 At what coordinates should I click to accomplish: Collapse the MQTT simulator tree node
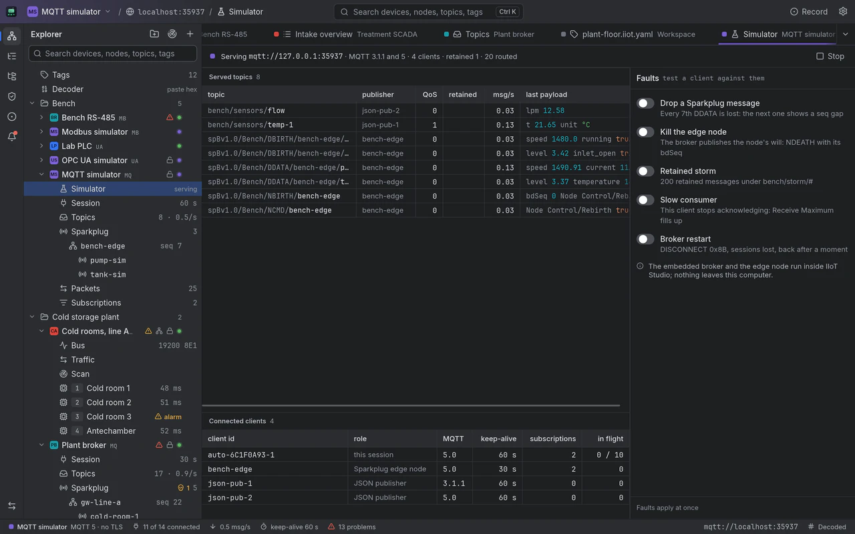coord(41,175)
